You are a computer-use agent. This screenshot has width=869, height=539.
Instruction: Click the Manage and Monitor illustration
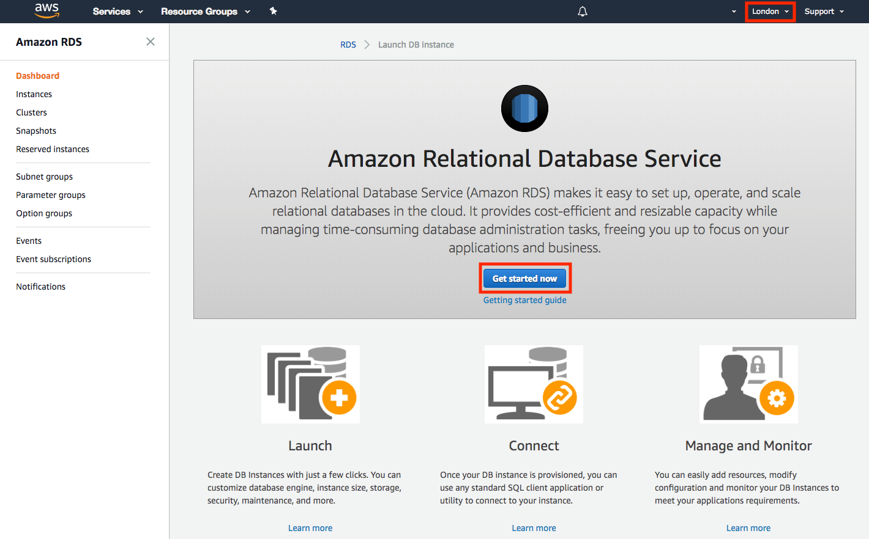[748, 384]
